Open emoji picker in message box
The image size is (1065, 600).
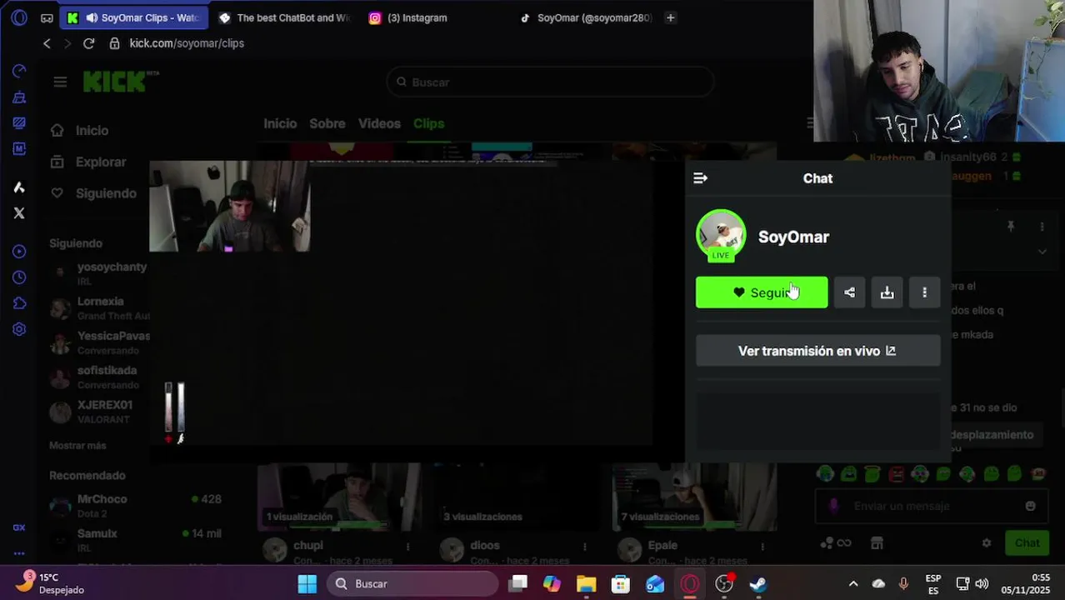1030,506
